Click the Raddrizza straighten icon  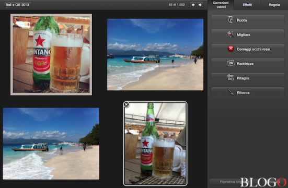pyautogui.click(x=231, y=63)
